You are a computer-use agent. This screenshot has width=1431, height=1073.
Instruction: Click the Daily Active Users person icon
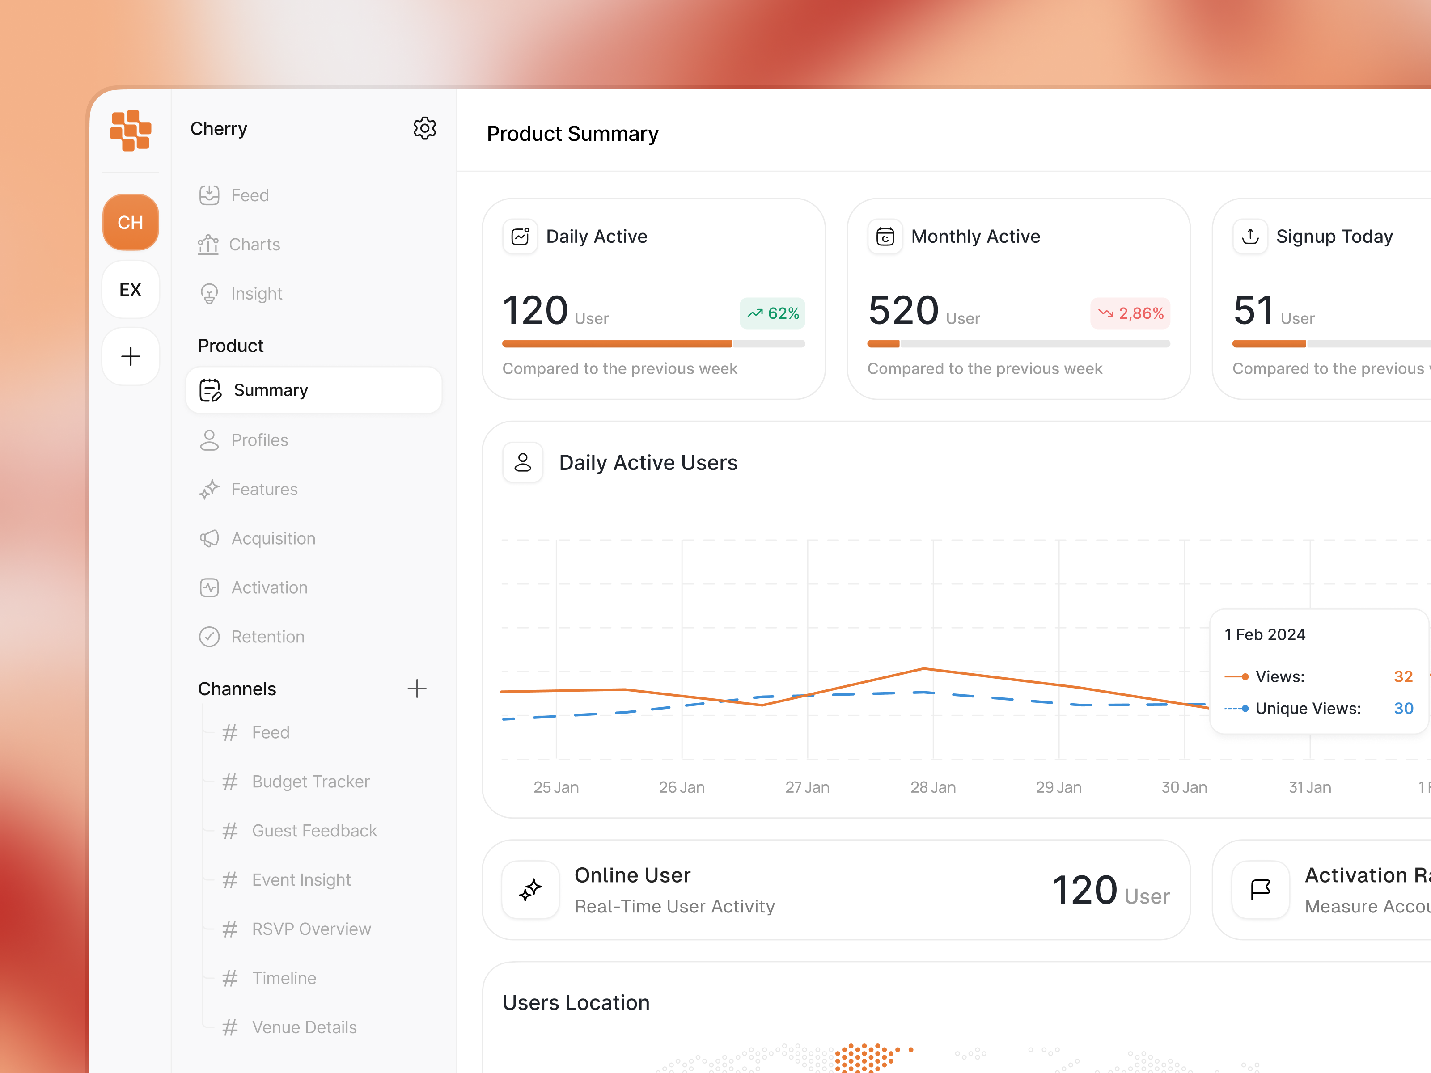[x=523, y=462]
